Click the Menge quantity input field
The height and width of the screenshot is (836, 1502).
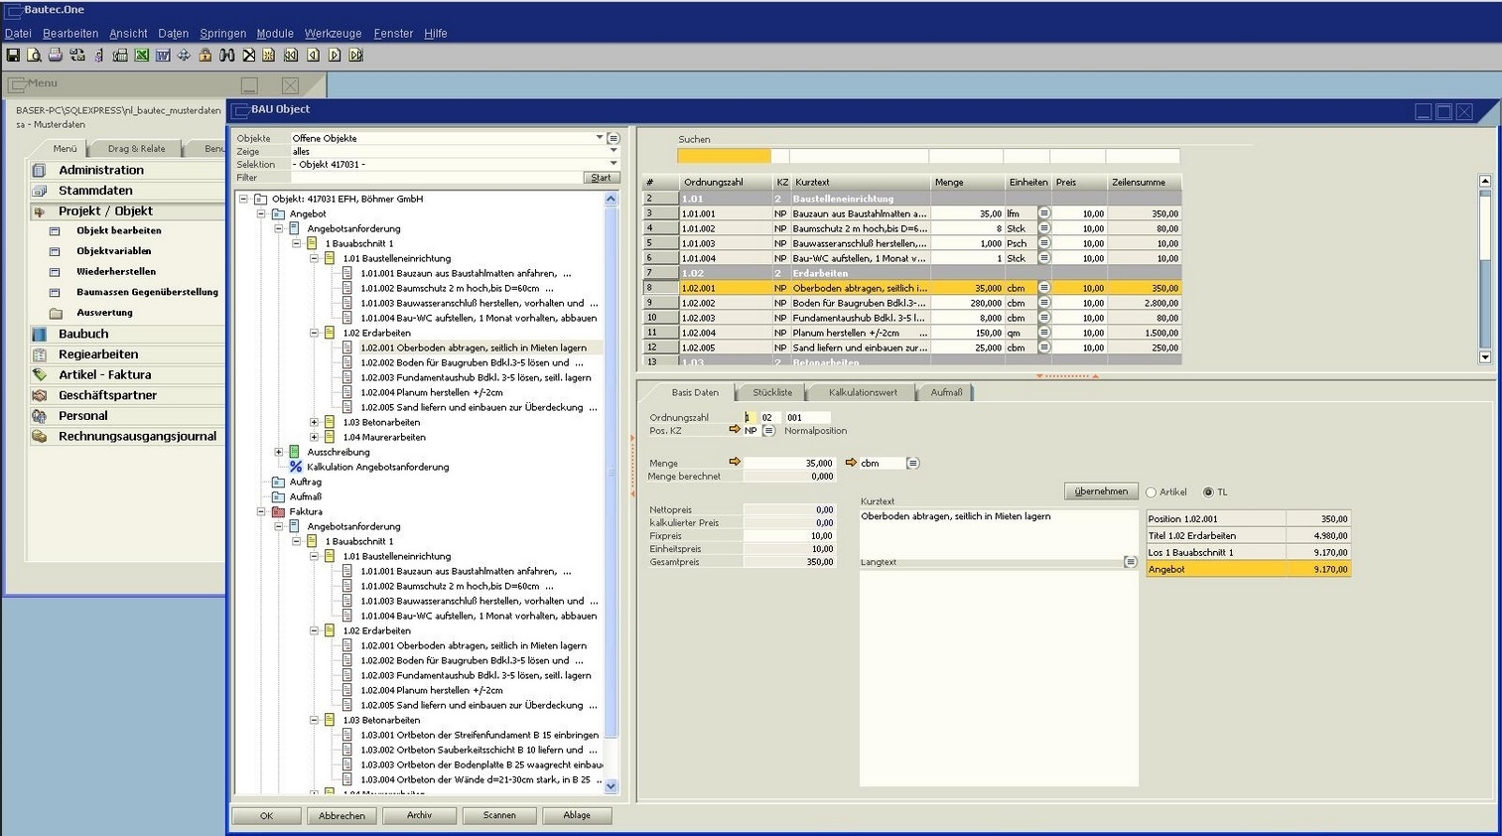pyautogui.click(x=790, y=463)
